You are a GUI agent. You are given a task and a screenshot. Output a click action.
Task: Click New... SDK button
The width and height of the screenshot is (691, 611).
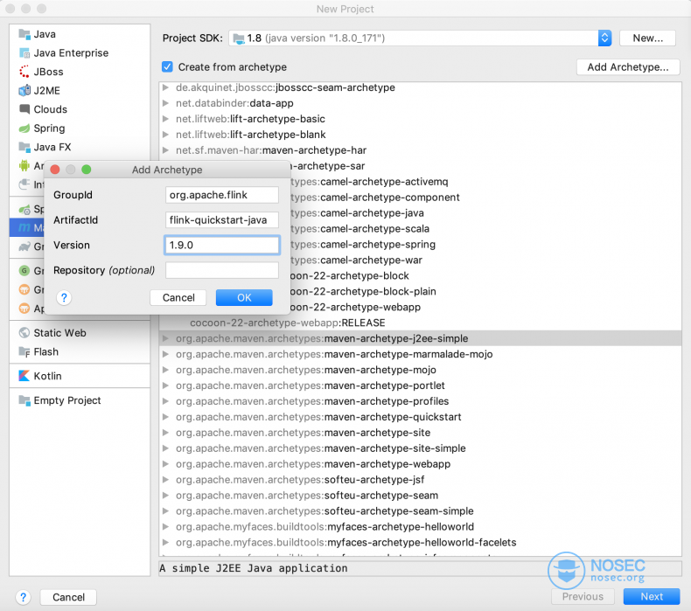tap(647, 38)
